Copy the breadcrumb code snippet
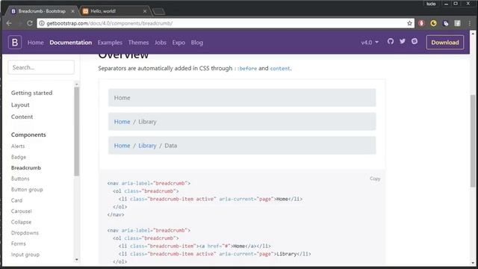 [375, 179]
